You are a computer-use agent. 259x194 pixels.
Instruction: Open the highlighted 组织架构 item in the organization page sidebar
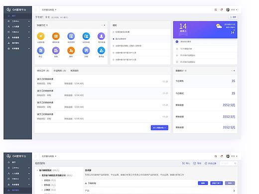(17, 190)
